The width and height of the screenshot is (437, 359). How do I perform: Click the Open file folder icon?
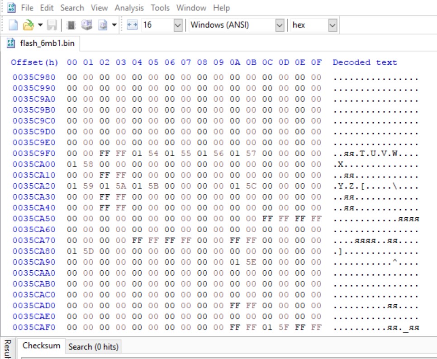(x=28, y=25)
